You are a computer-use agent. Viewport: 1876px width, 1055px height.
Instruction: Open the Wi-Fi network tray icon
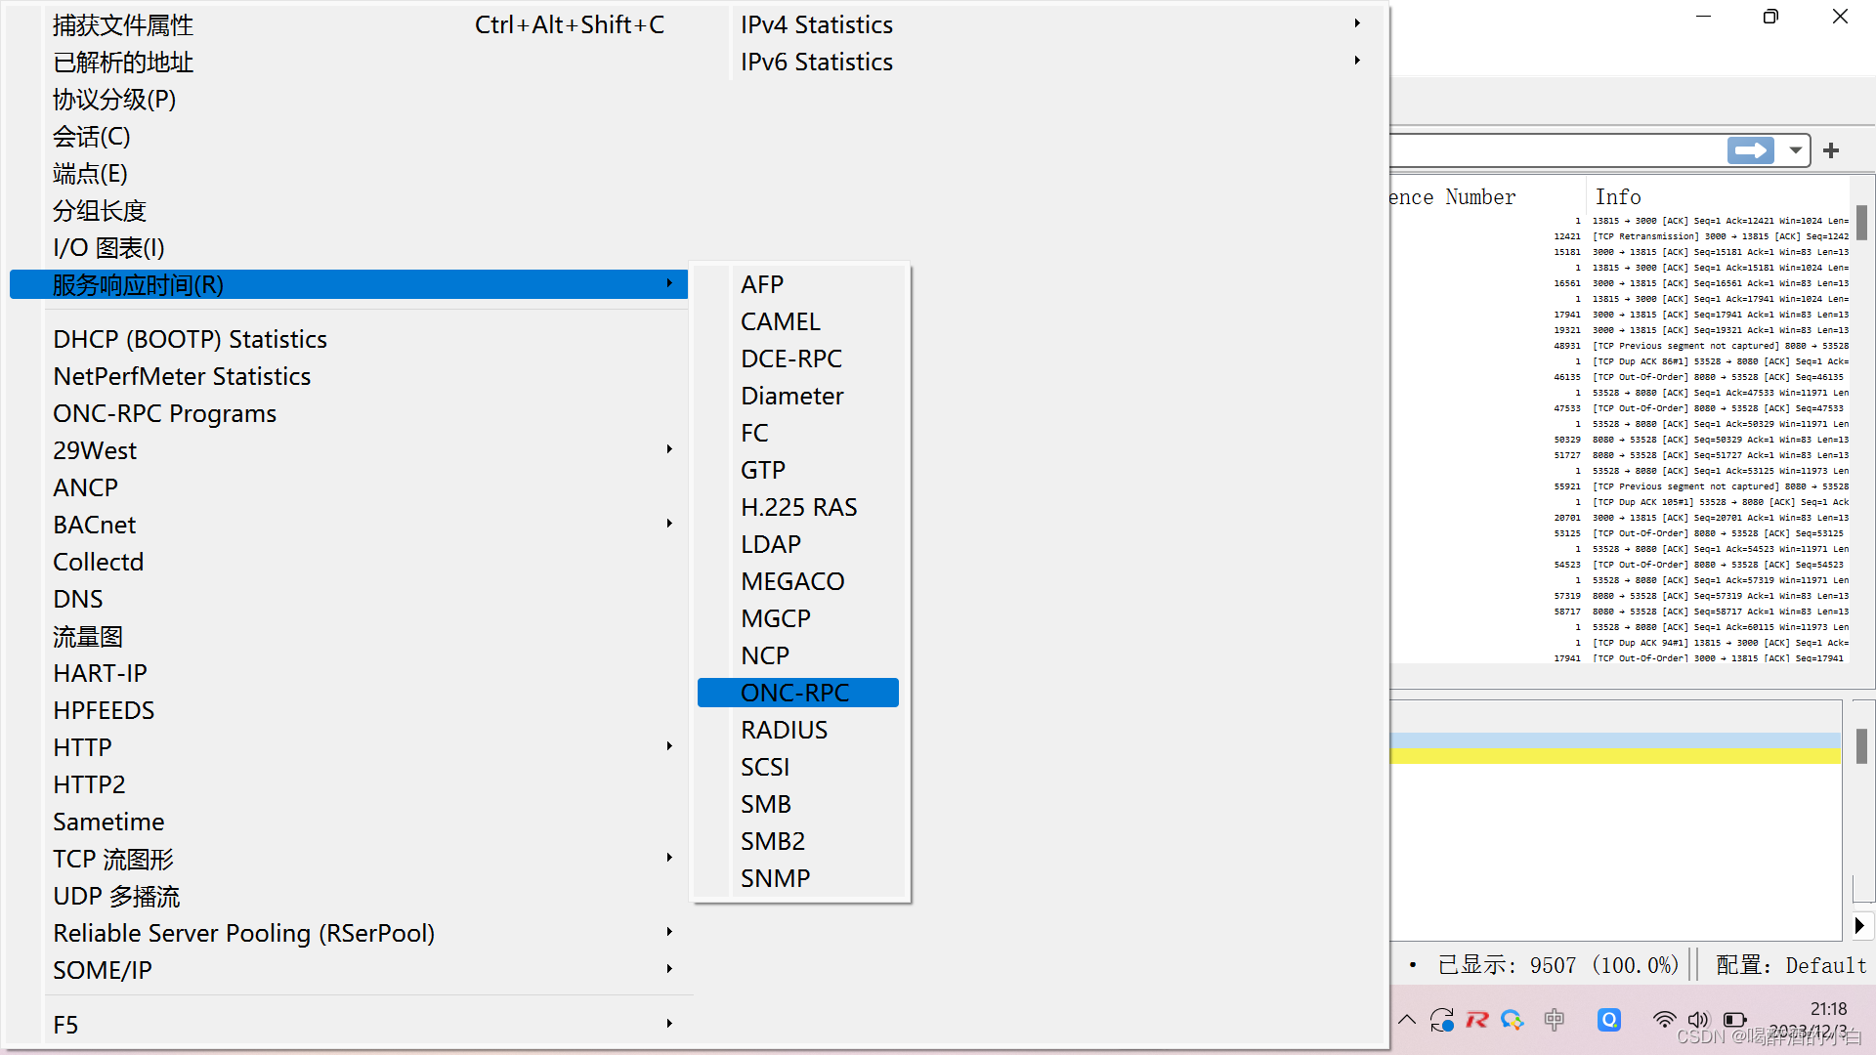[x=1663, y=1020]
